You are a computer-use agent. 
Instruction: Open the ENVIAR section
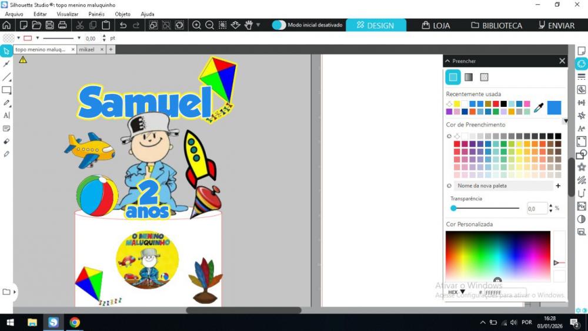pyautogui.click(x=556, y=25)
